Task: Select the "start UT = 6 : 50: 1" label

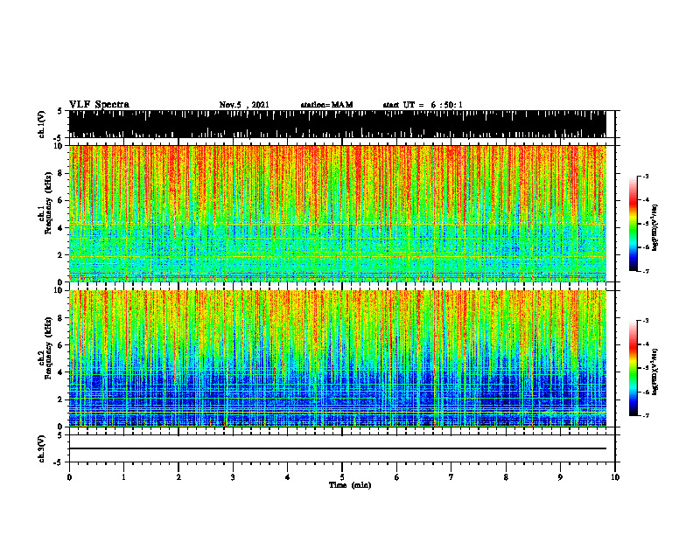Action: pyautogui.click(x=423, y=105)
